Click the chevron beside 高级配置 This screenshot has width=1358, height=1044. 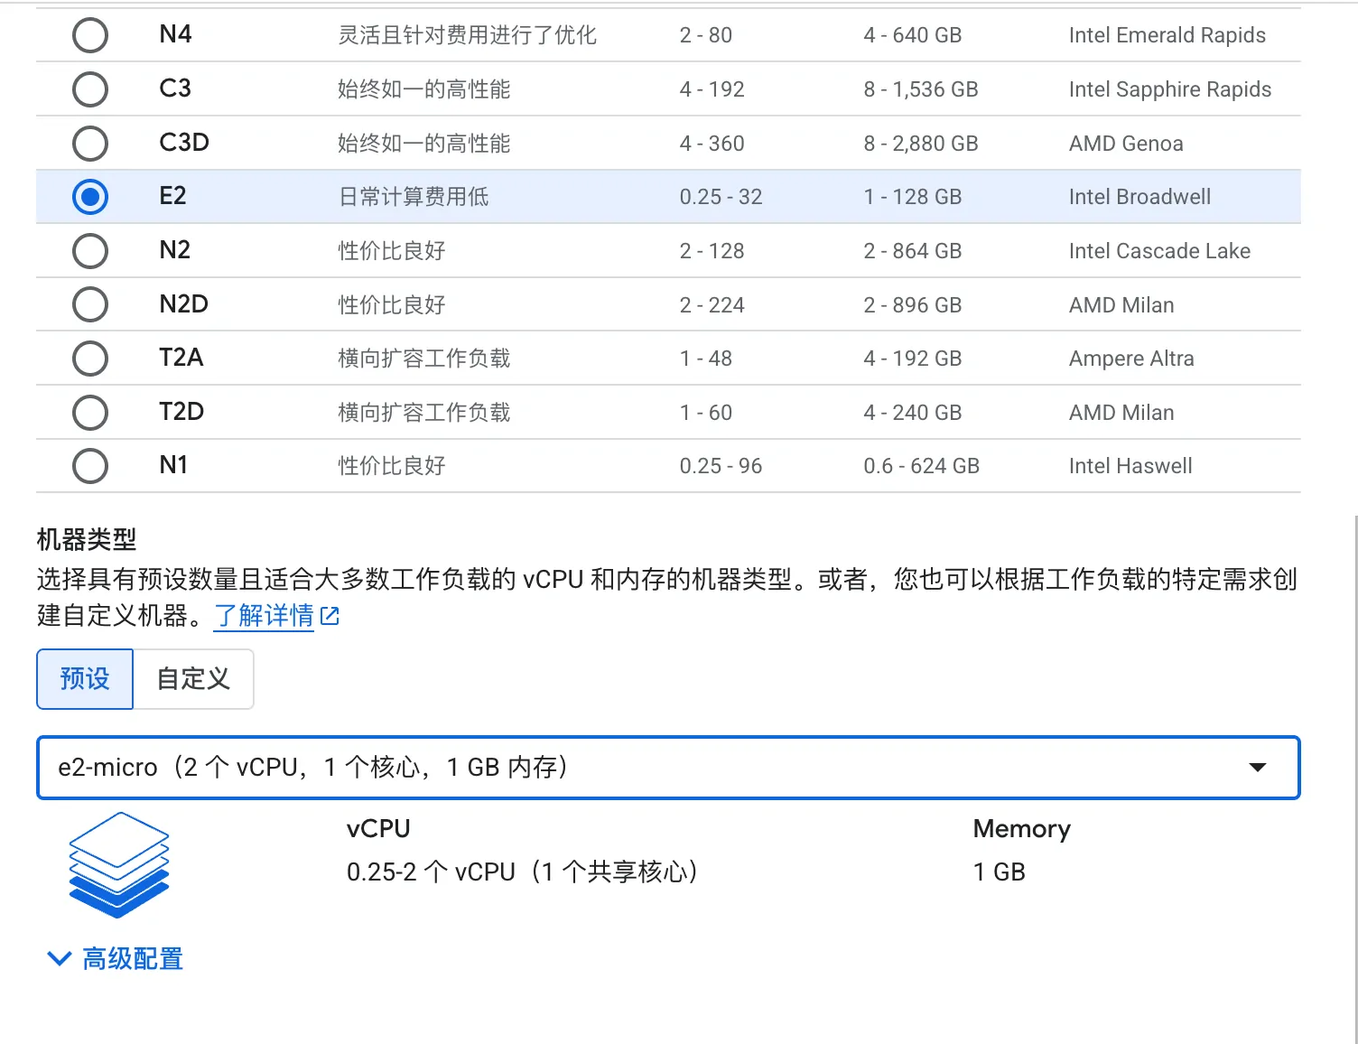pos(59,958)
